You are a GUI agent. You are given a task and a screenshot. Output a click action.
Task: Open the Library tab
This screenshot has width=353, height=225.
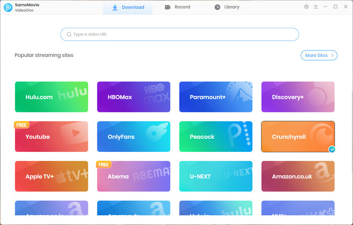coord(227,7)
